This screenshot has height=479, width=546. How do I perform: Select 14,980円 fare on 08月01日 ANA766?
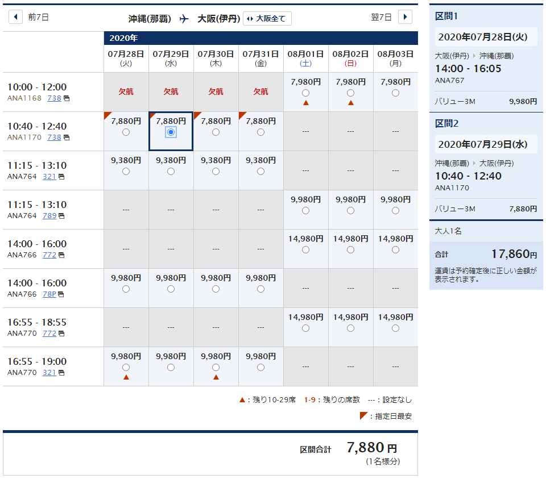tap(305, 250)
